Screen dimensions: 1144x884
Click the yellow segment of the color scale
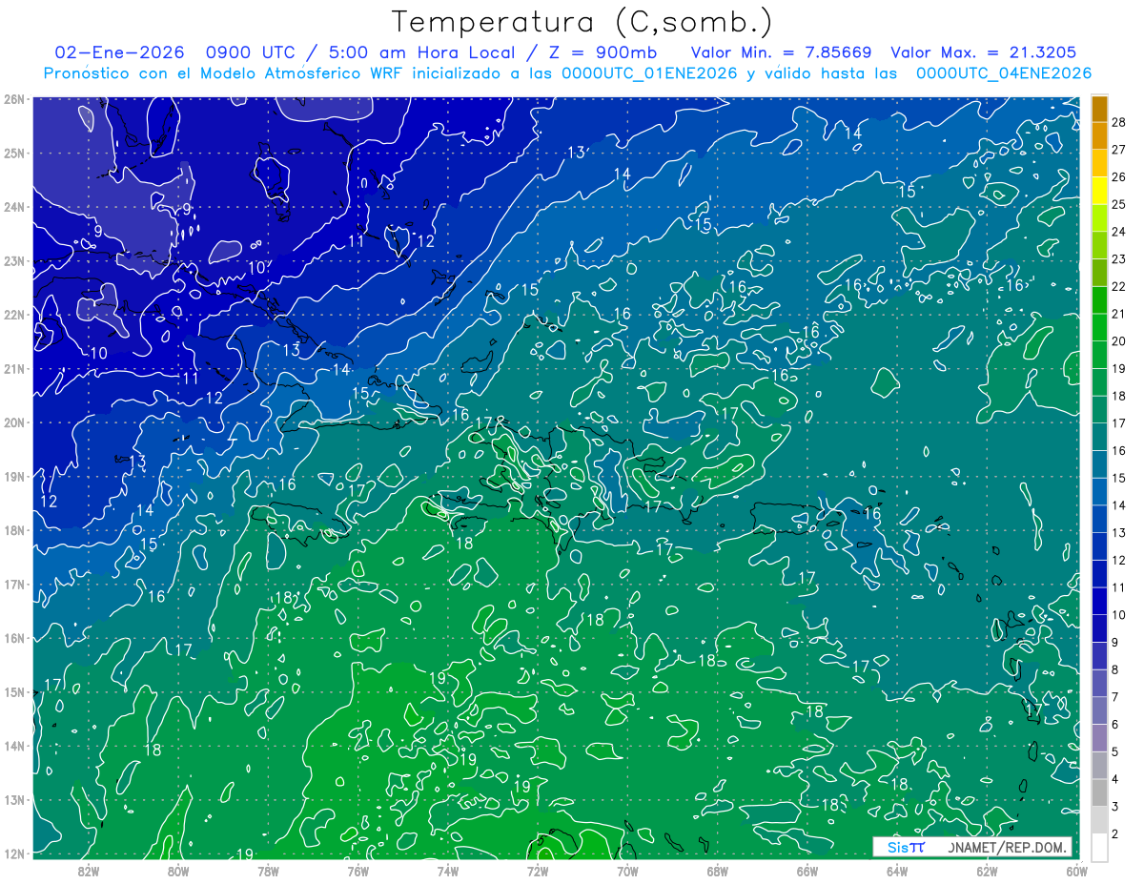coord(1099,190)
